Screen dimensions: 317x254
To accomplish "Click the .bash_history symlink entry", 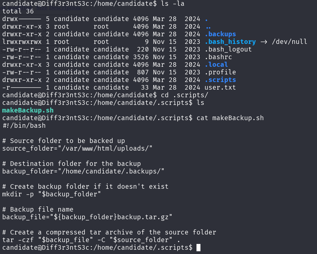I will tap(230, 42).
